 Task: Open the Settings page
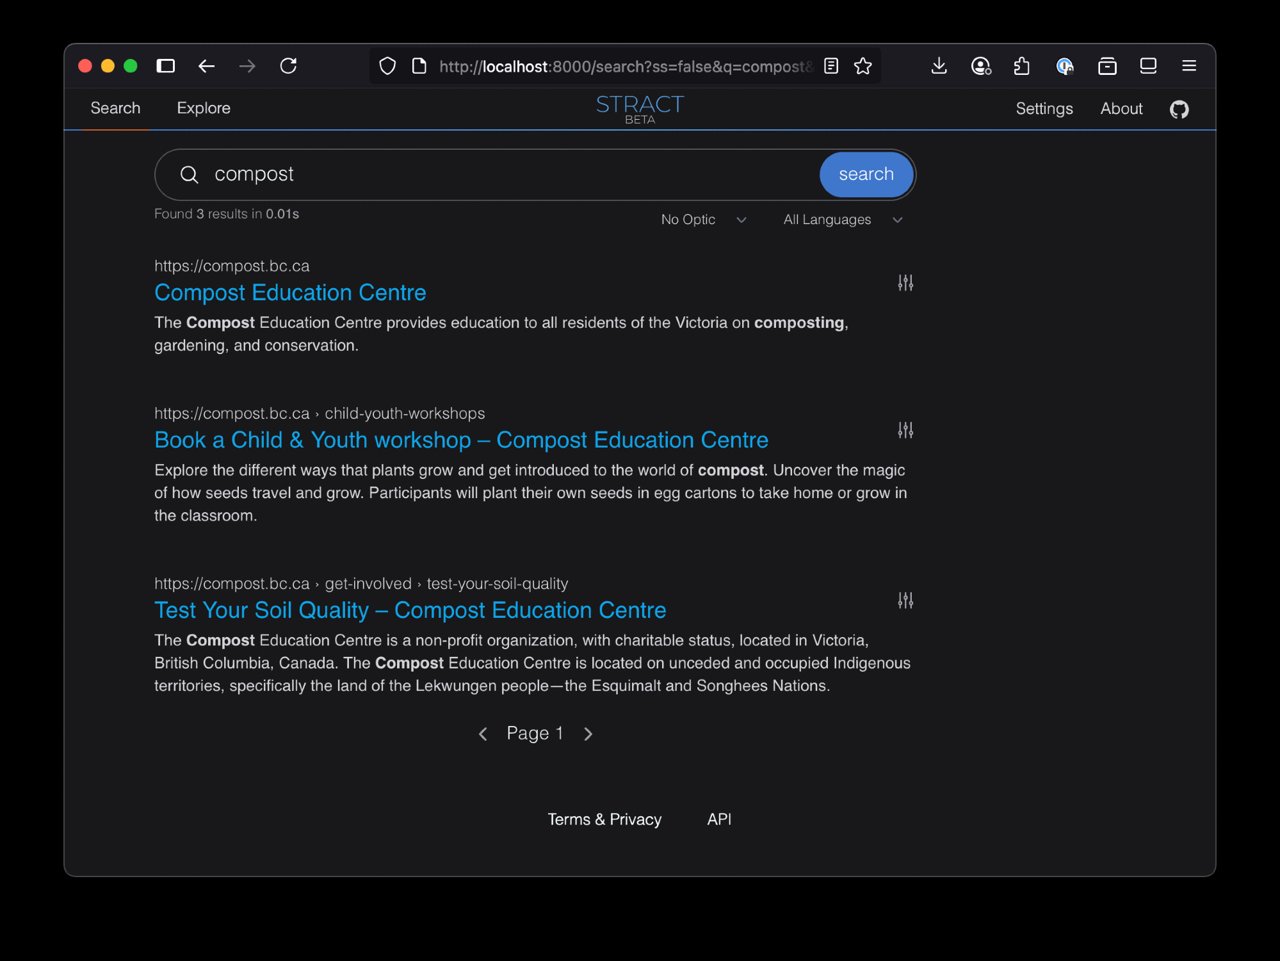coord(1044,109)
